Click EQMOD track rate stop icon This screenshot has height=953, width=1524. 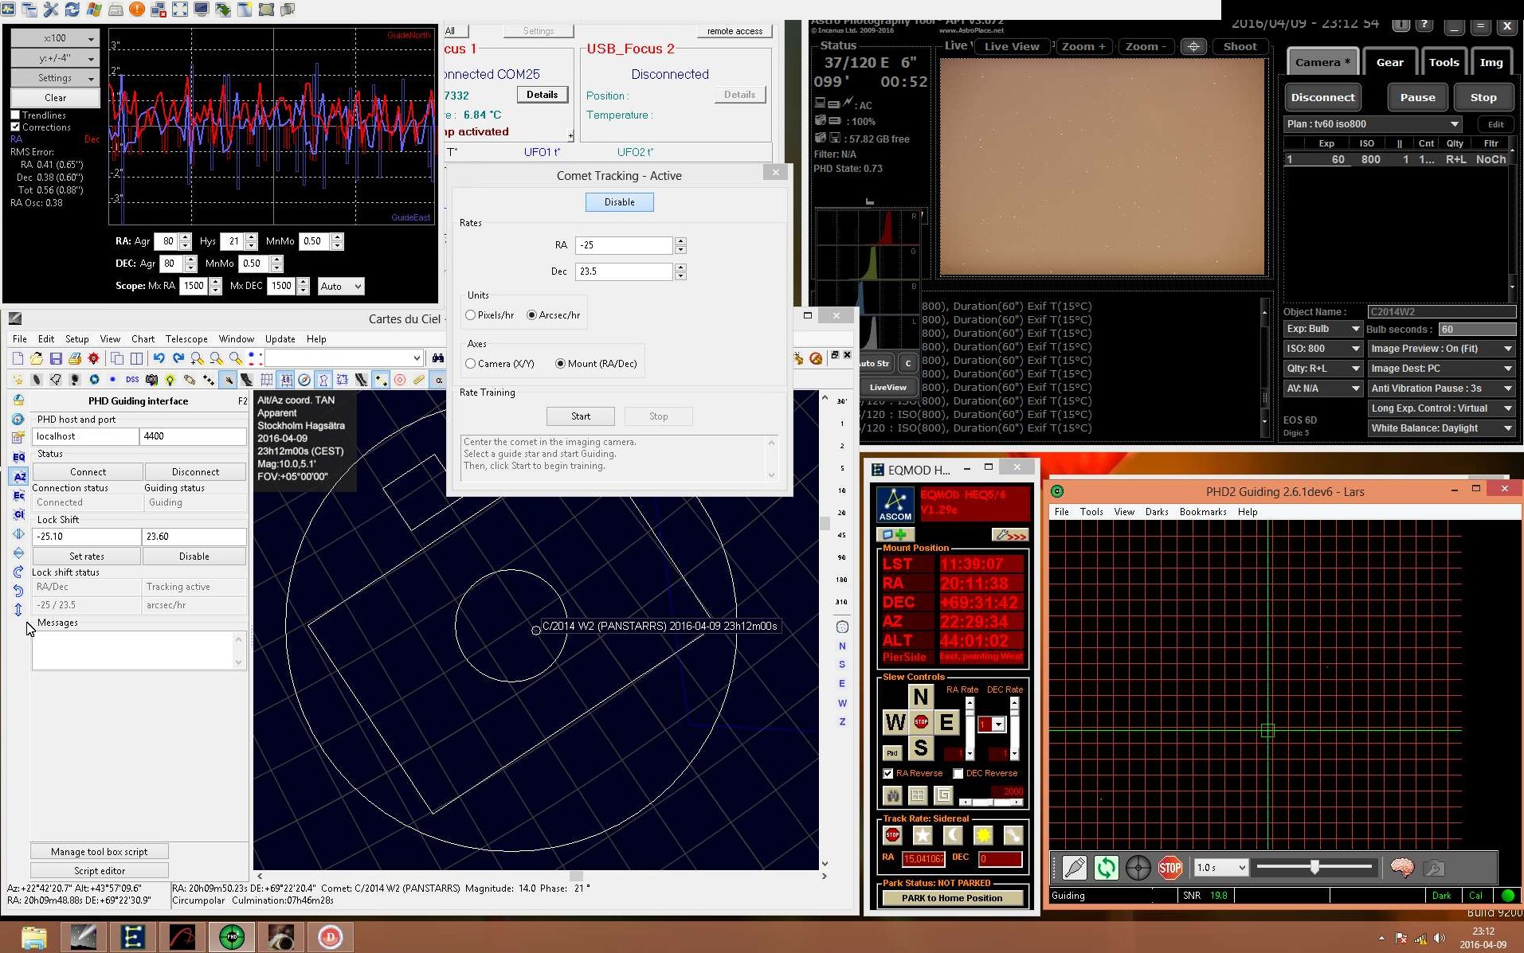click(x=892, y=835)
